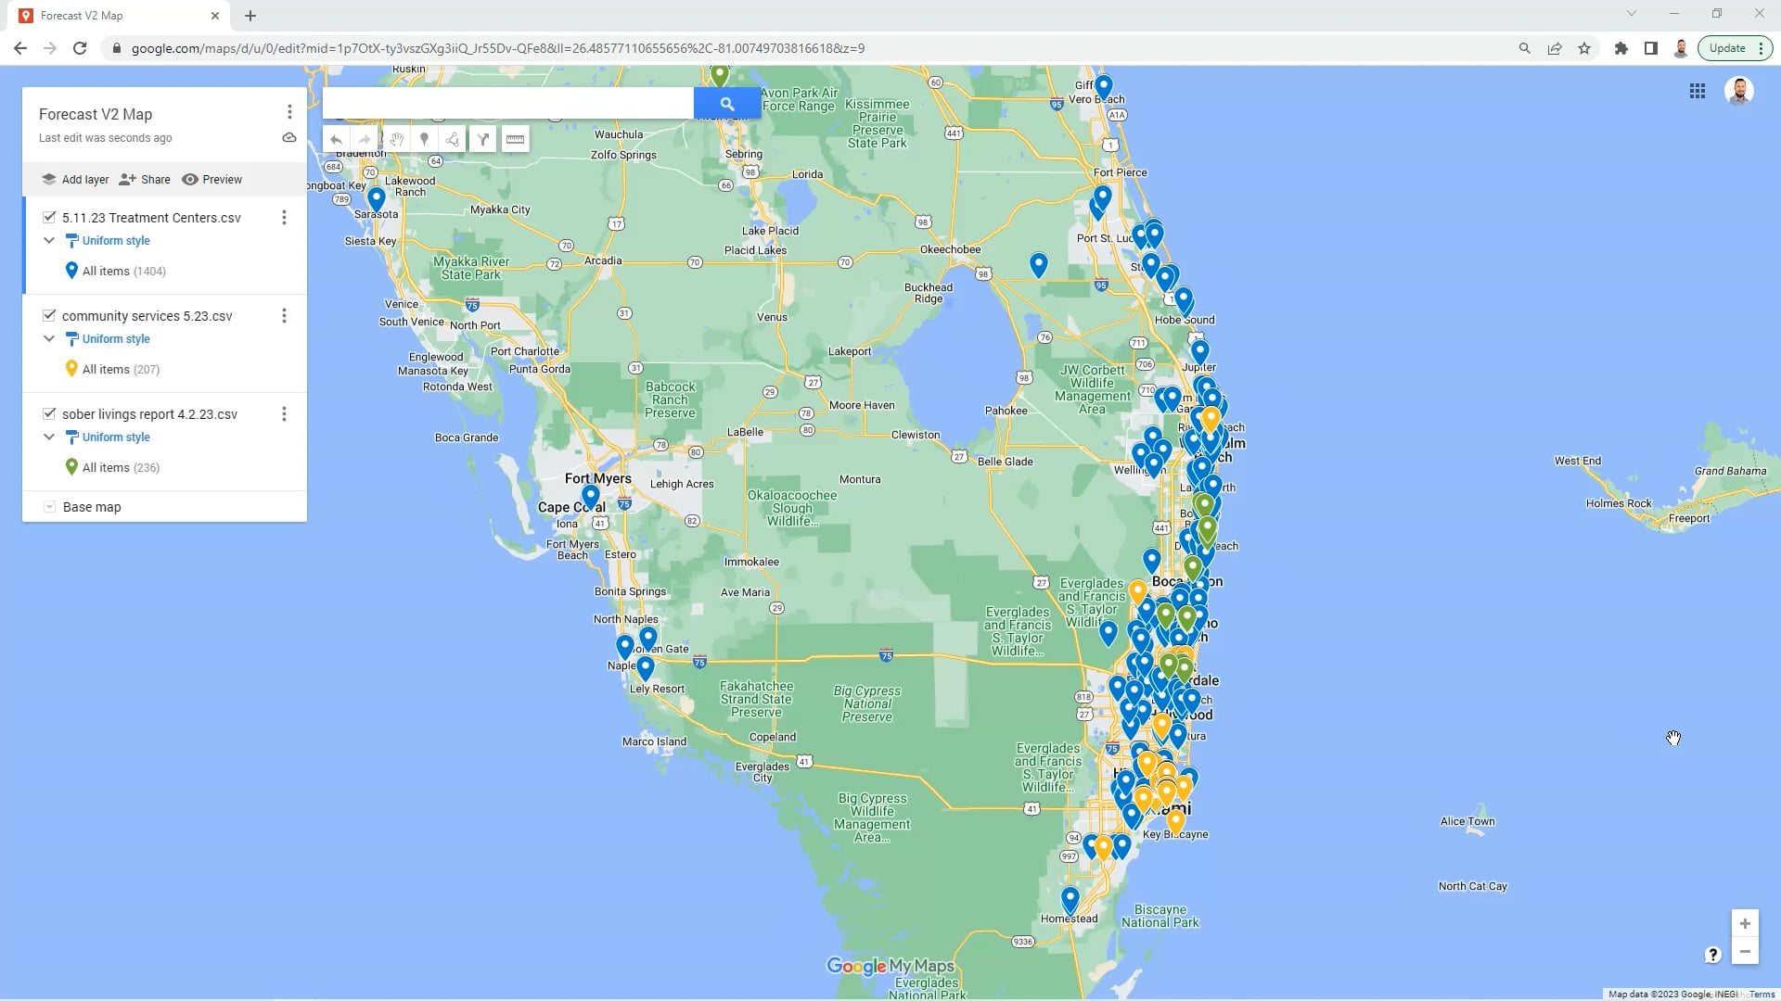The width and height of the screenshot is (1781, 1001).
Task: Click the zoom magnifier in address bar
Action: click(x=1524, y=48)
